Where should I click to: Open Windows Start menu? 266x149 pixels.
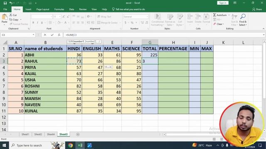pos(4,145)
